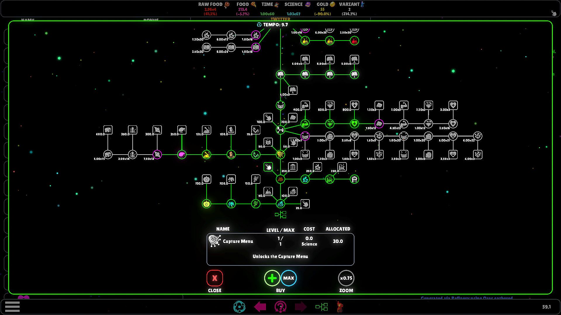
Task: Click the large green tree node on trunk
Action: pos(280,74)
